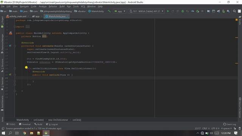Image resolution: width=242 pixels, height=136 pixels.
Task: Switch to activity_main.xml tab
Action: pos(18,16)
